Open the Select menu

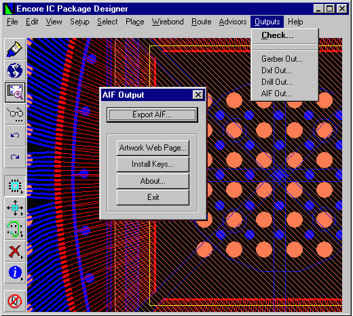[x=107, y=22]
